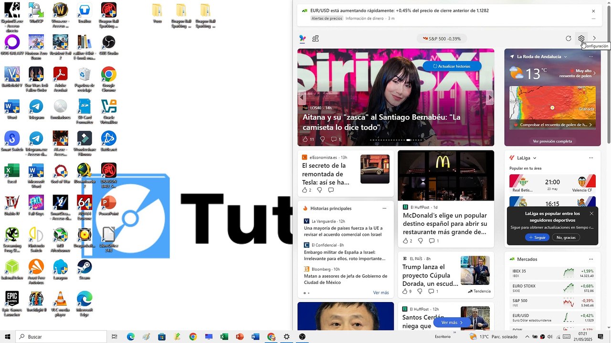The height and width of the screenshot is (343, 611).
Task: Click the No, gracias button
Action: point(566,237)
